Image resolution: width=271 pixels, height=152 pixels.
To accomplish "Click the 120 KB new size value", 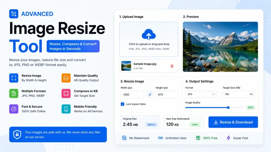I will pyautogui.click(x=172, y=125).
